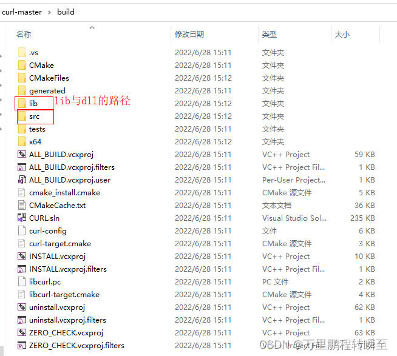Click the Per-User Project... type cell

[x=294, y=180]
